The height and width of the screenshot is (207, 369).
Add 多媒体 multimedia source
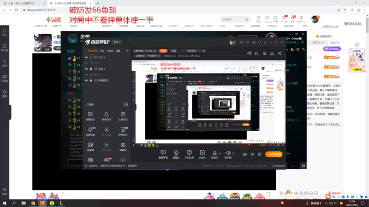202,155
